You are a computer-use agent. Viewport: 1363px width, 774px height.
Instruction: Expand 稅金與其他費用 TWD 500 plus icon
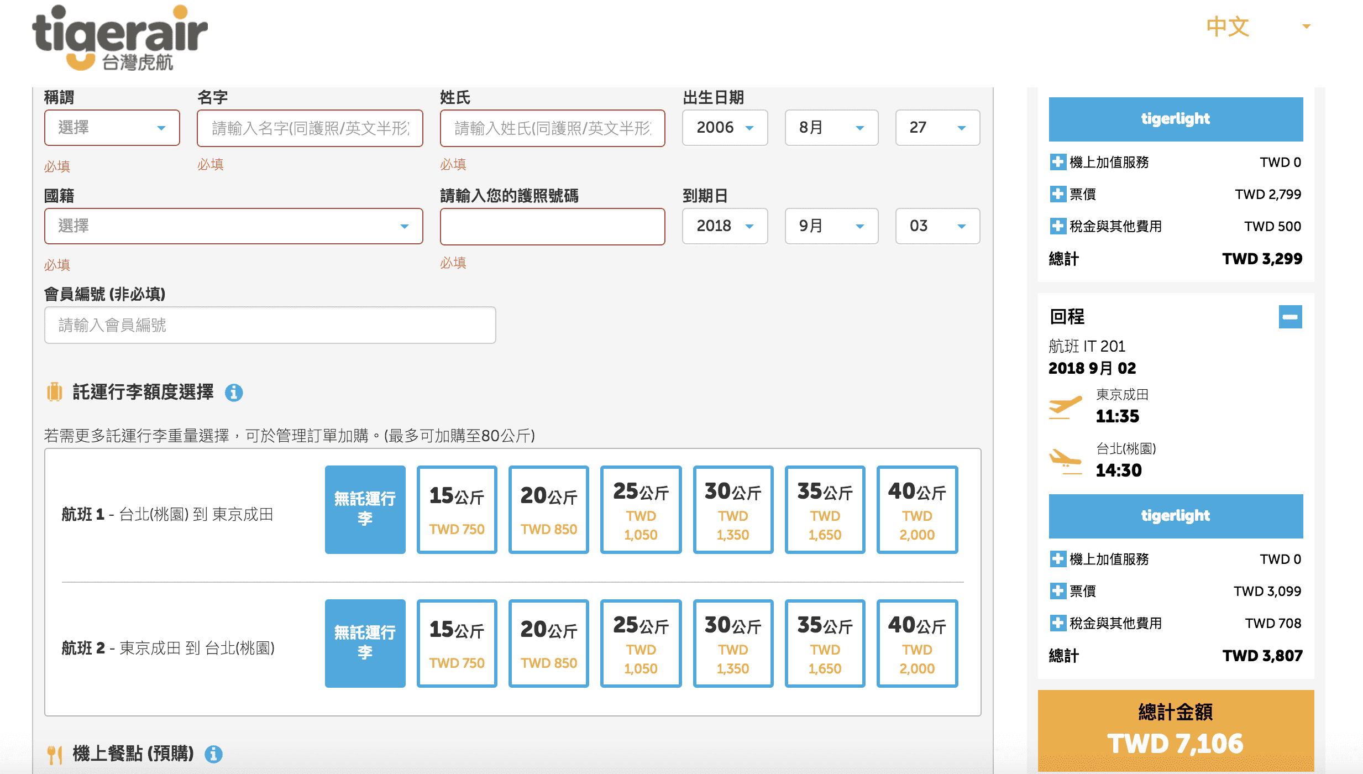[x=1057, y=226]
